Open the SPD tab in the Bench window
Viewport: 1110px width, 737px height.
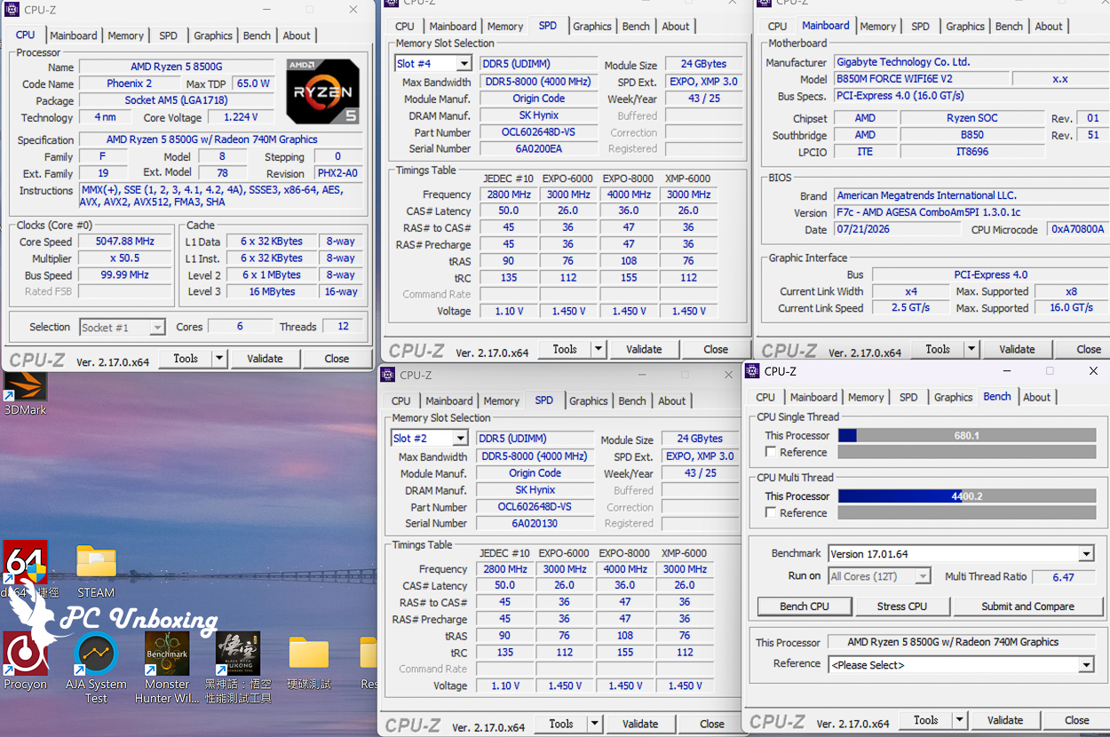pyautogui.click(x=908, y=398)
